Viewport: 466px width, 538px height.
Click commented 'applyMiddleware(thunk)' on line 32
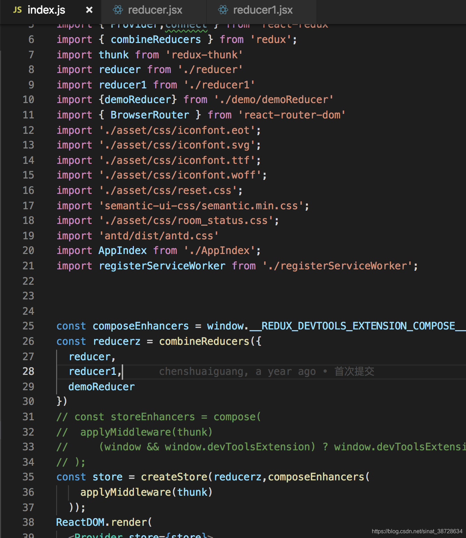click(146, 432)
